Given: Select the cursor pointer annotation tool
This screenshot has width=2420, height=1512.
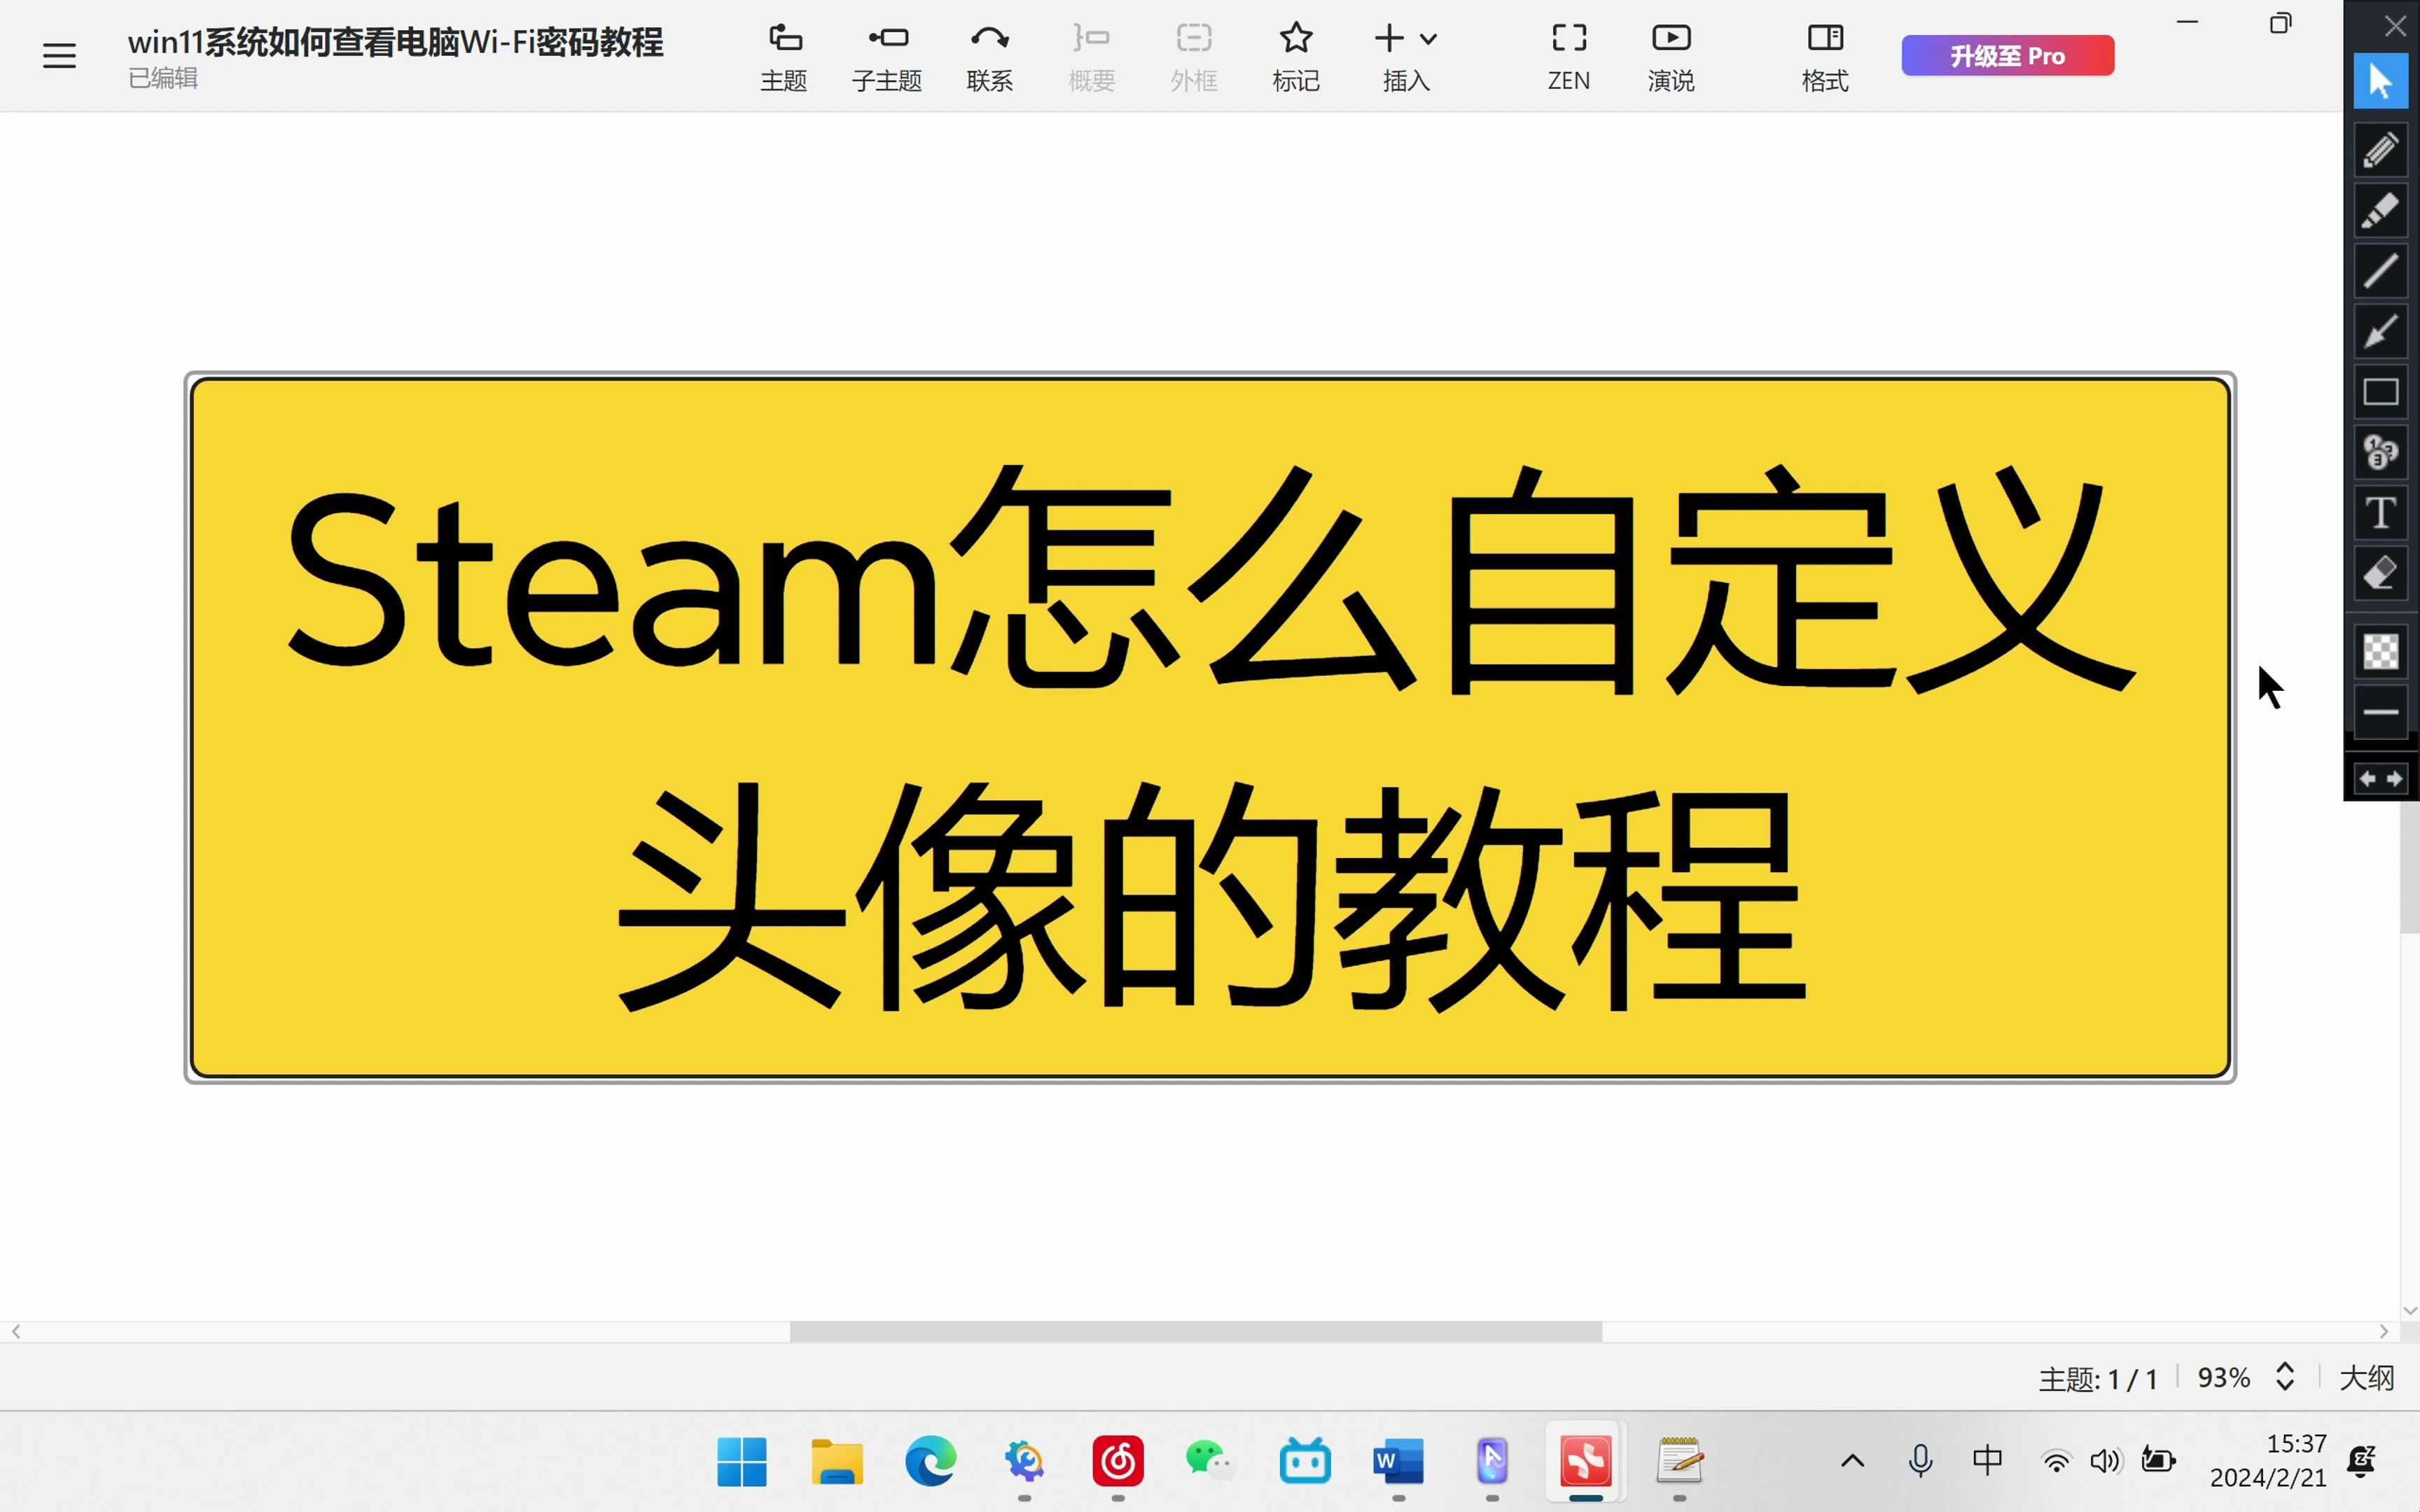Looking at the screenshot, I should tap(2381, 81).
